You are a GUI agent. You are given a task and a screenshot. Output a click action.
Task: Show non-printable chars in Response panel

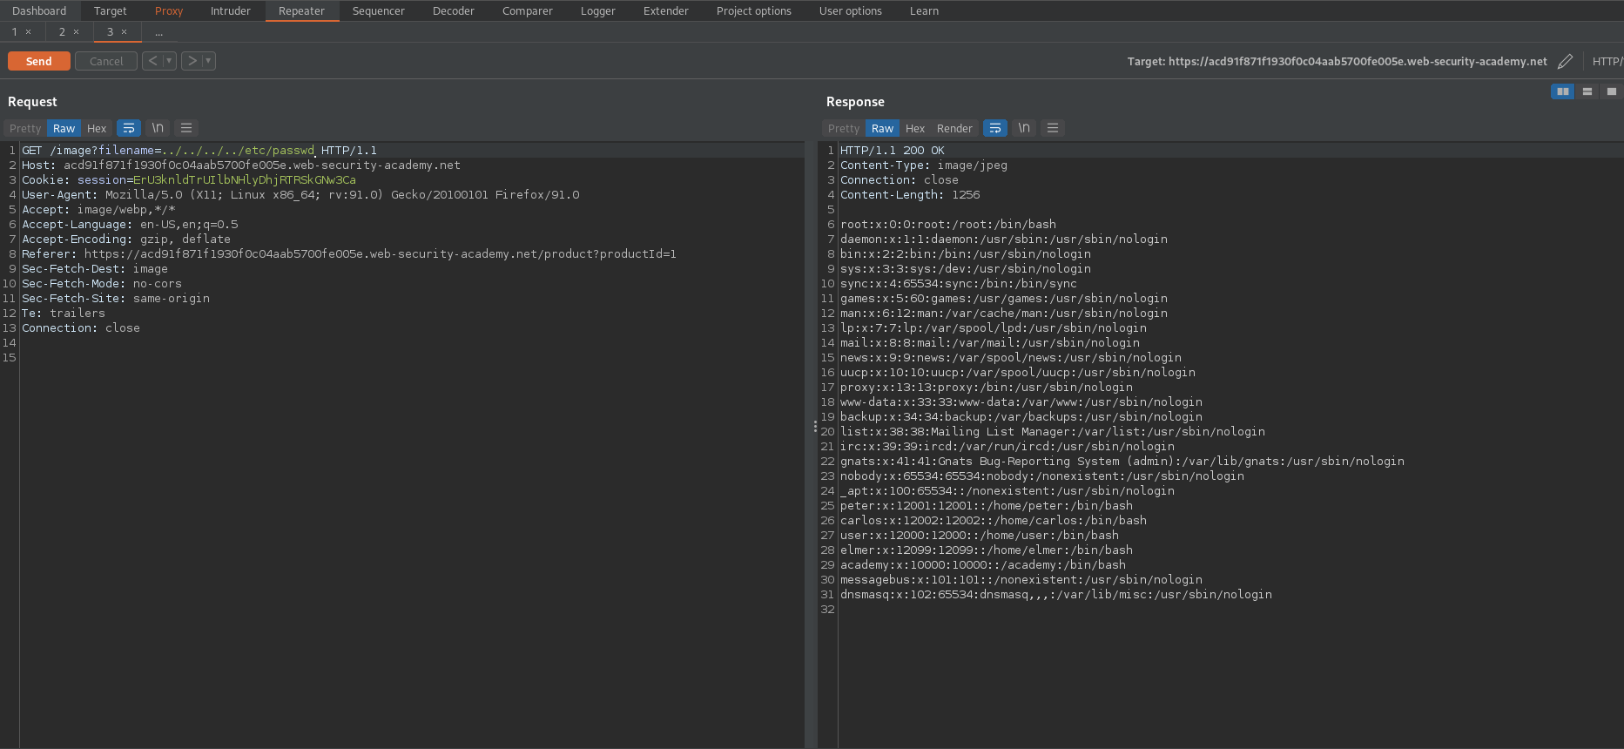click(x=1024, y=128)
